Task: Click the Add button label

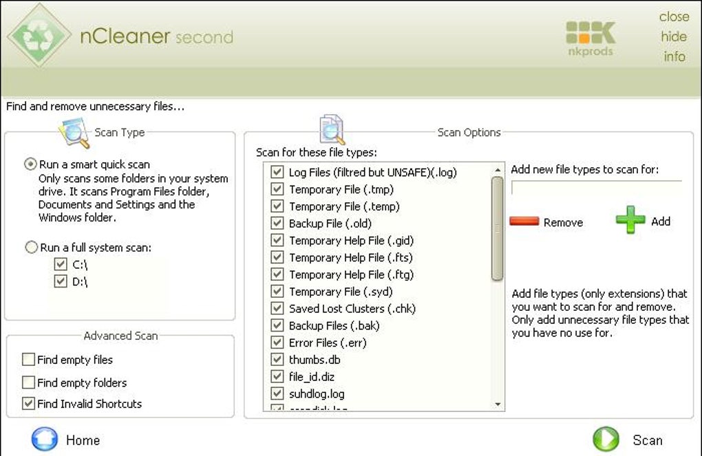Action: coord(661,221)
